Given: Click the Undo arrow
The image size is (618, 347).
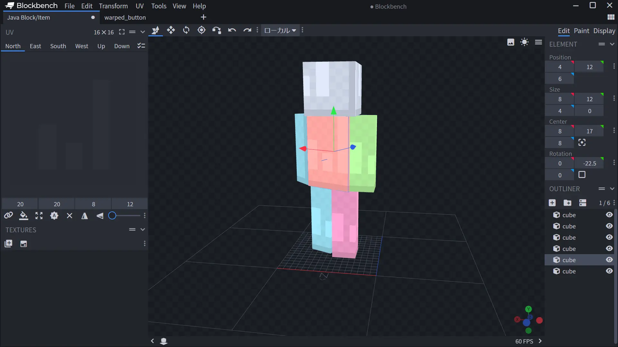Looking at the screenshot, I should point(232,30).
